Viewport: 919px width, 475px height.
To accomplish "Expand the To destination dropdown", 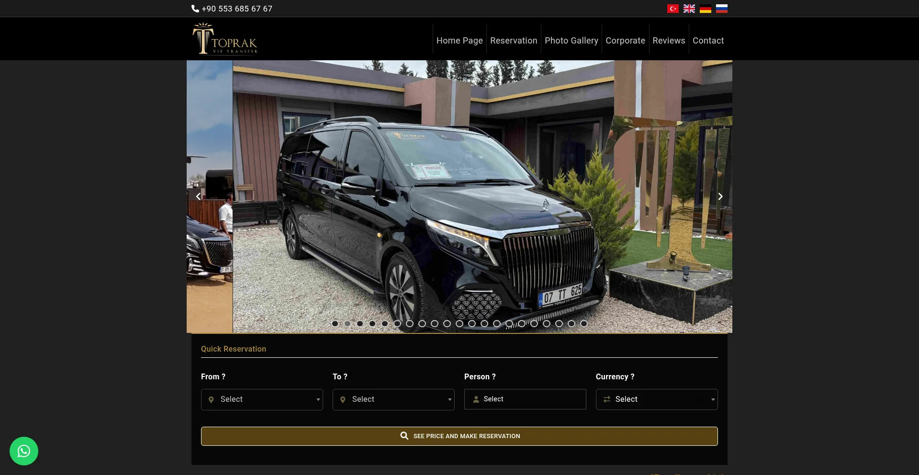I will tap(393, 399).
